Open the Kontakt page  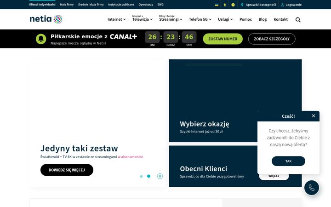[x=280, y=19]
